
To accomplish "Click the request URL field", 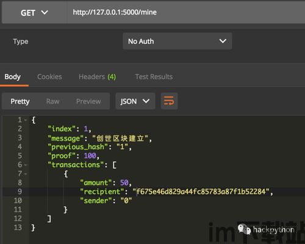I will pyautogui.click(x=186, y=13).
